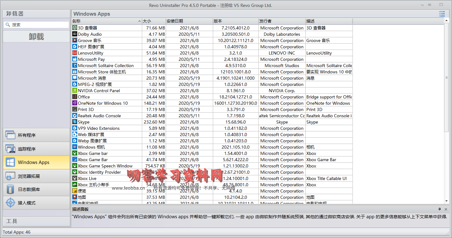Select the Skype app icon in the list
This screenshot has width=452, height=238.
tap(74, 122)
